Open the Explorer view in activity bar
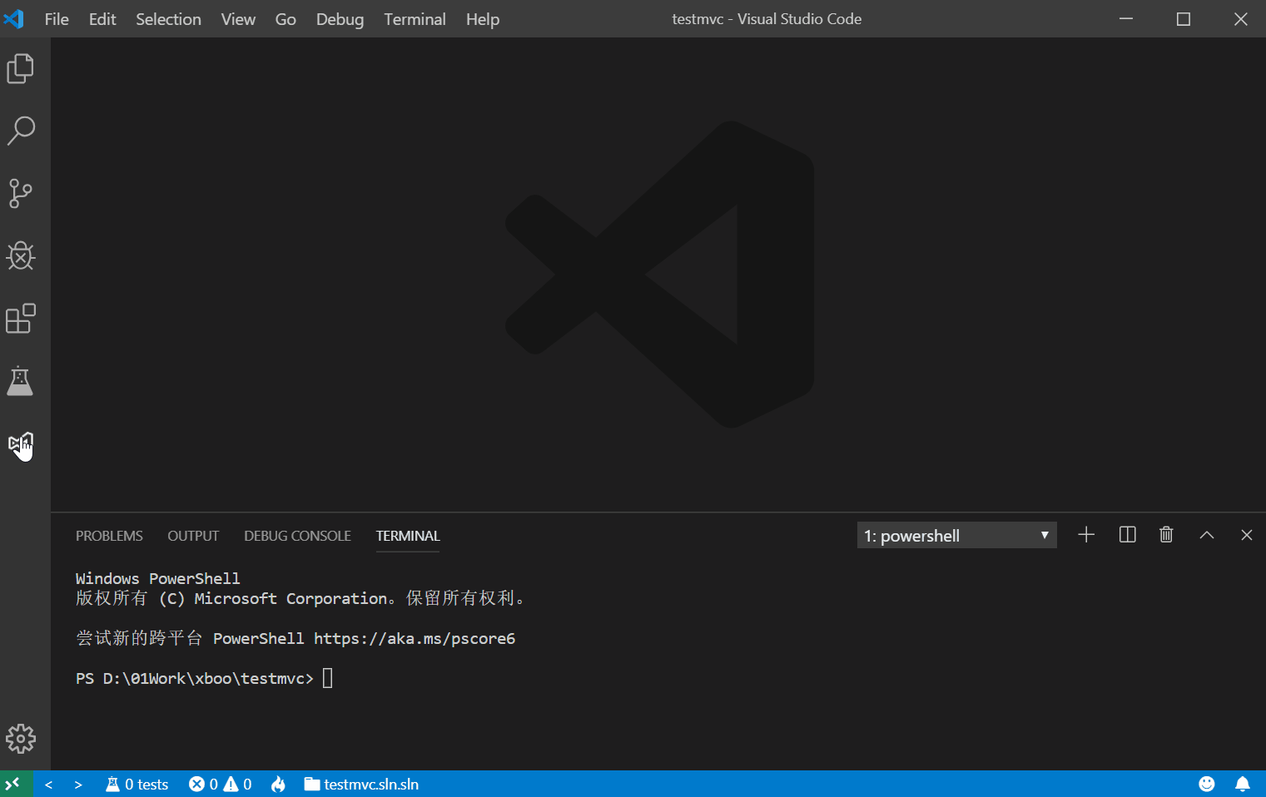The height and width of the screenshot is (797, 1266). 21,68
